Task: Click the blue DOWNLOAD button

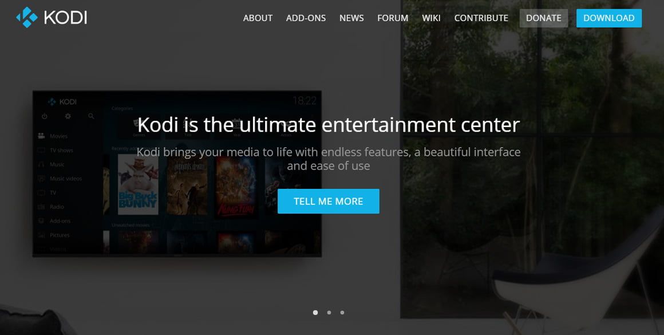Action: 609,18
